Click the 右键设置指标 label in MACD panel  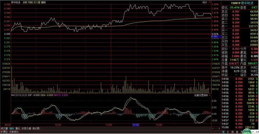201,95
